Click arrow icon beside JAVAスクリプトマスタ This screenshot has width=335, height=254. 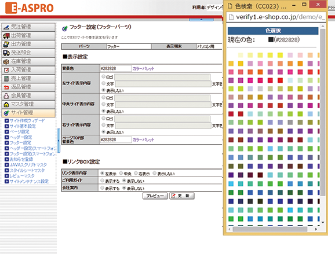click(7, 165)
